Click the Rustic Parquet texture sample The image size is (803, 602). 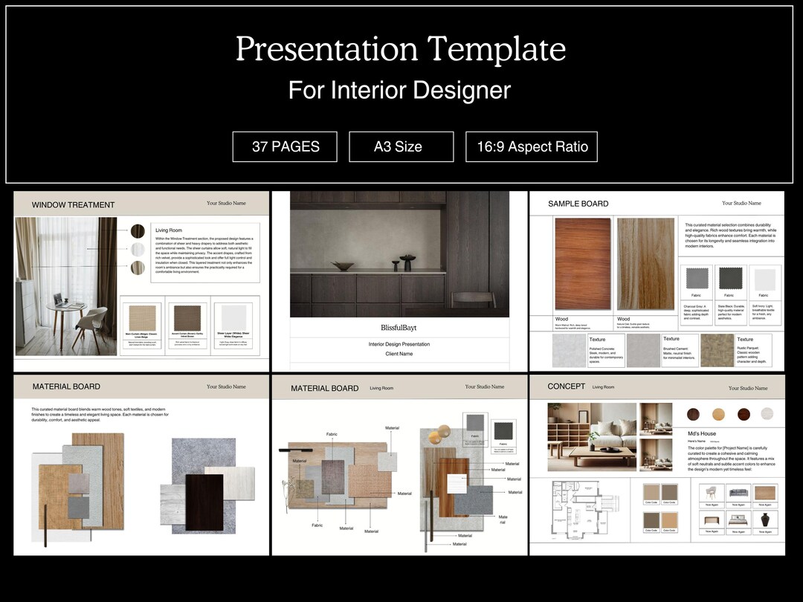click(x=717, y=349)
